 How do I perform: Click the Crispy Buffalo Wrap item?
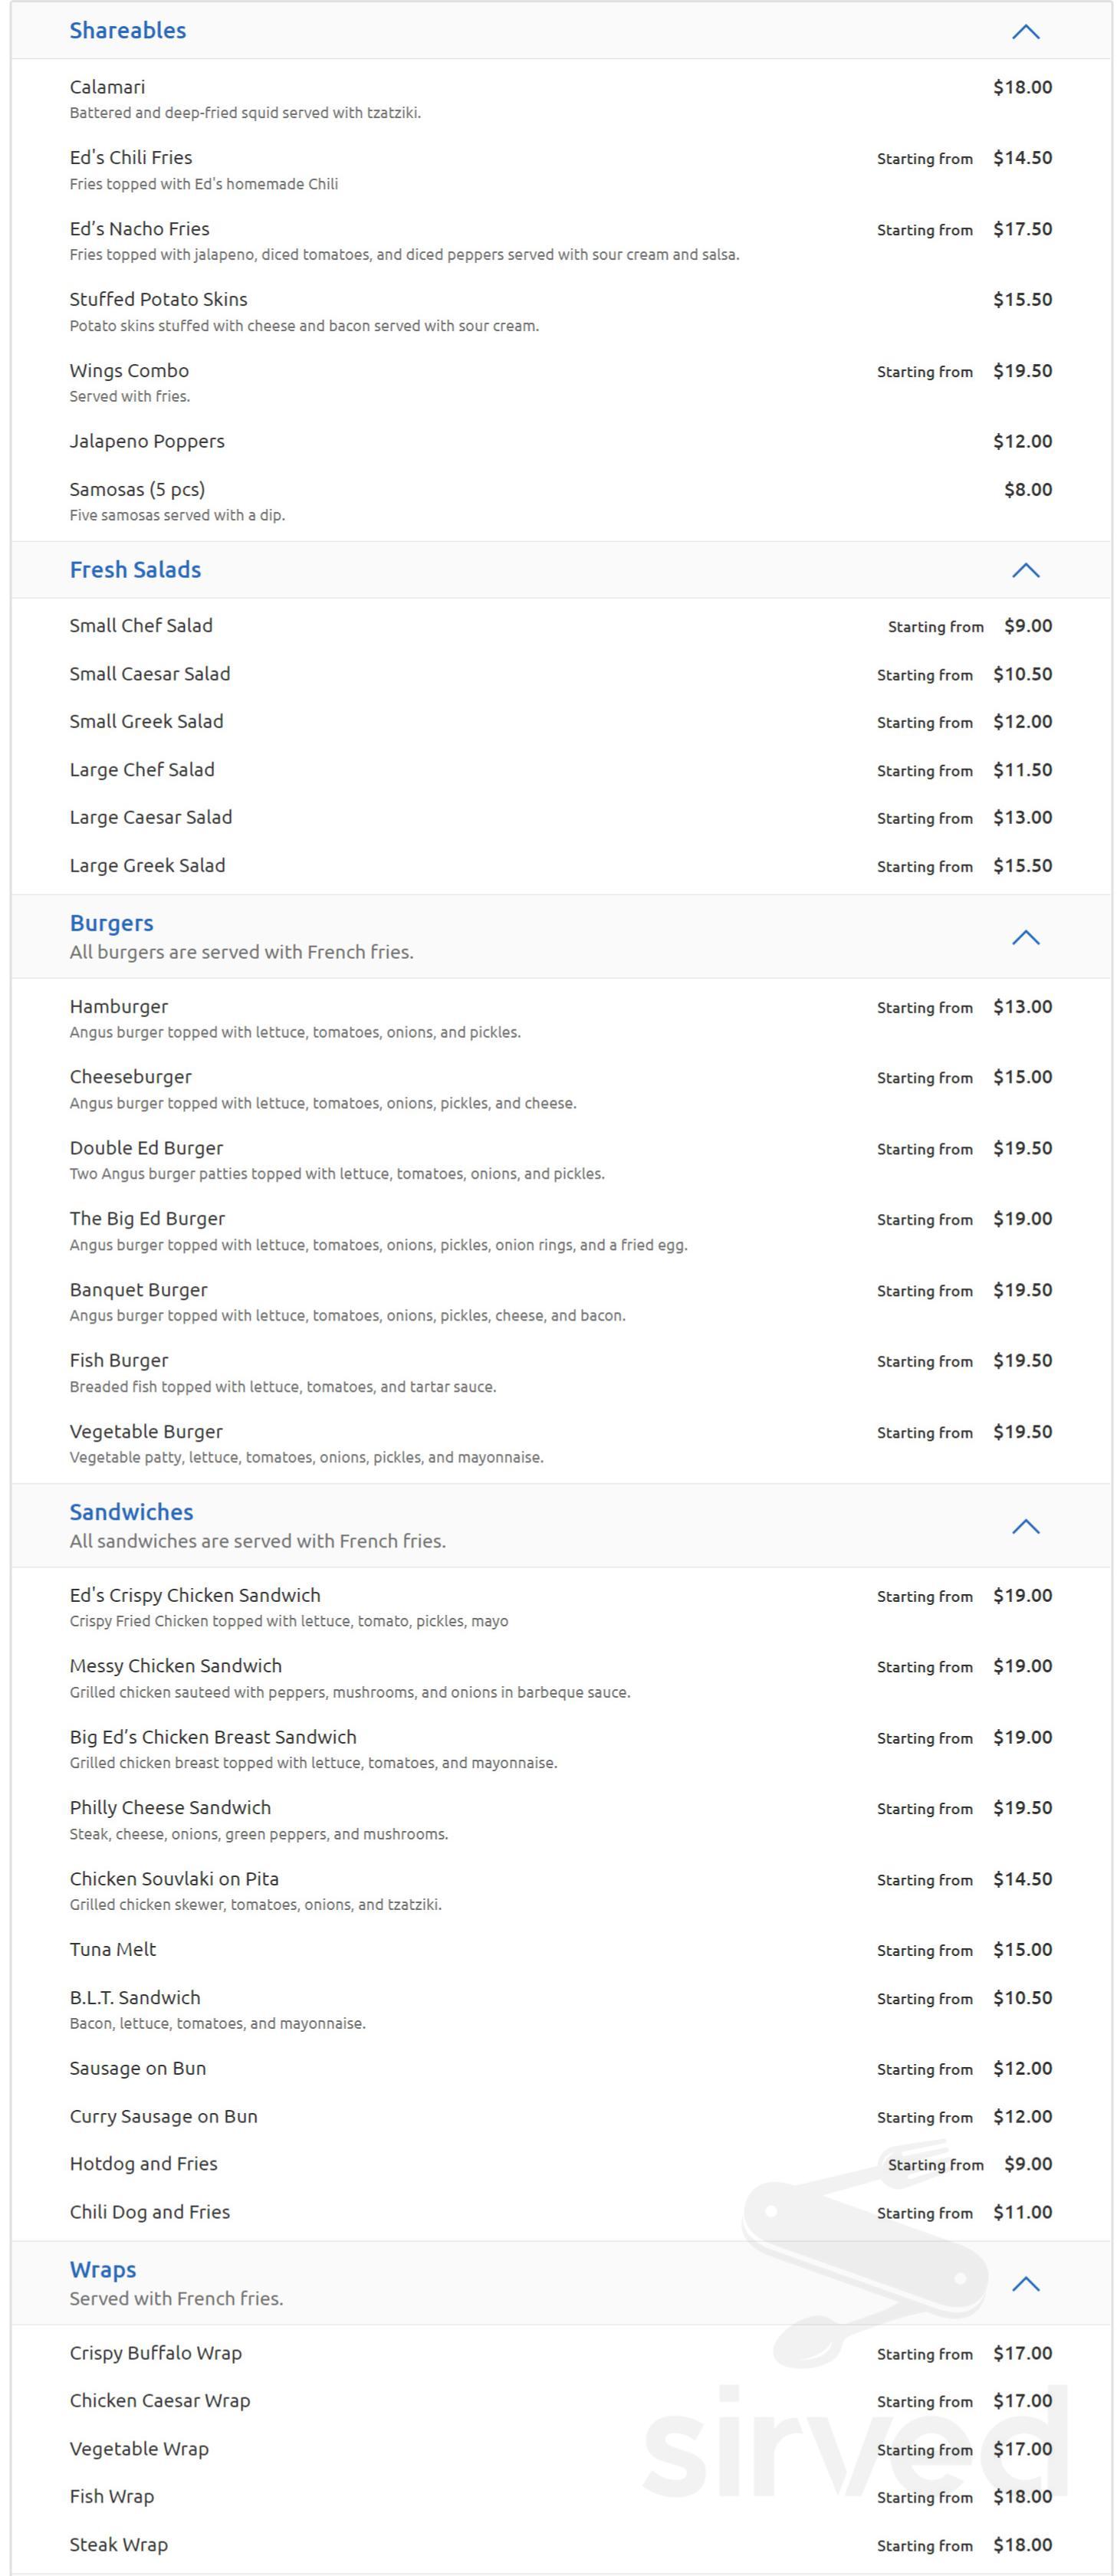[x=155, y=2354]
